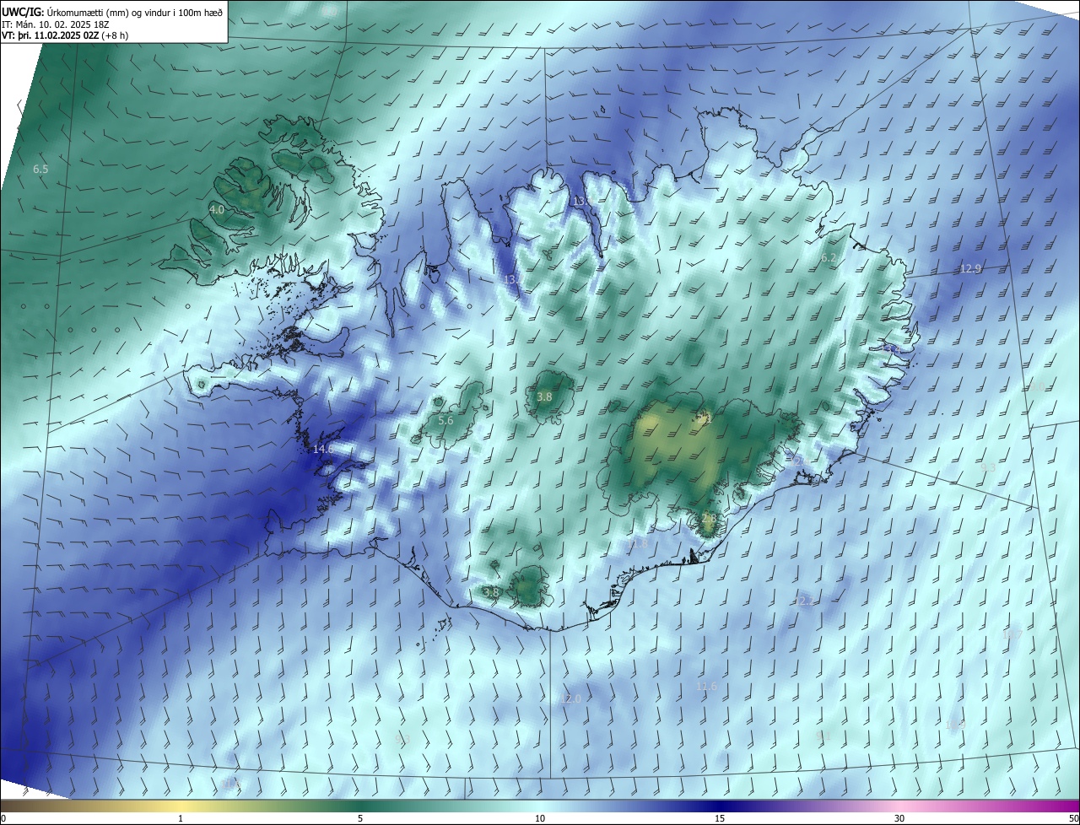Click the 5.6 value inside the Langjökull outline
Screen dimensions: 1080x825
tap(445, 420)
